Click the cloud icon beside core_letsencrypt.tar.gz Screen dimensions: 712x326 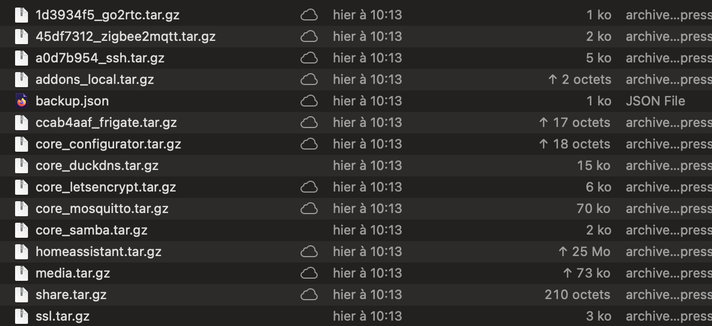coord(309,187)
